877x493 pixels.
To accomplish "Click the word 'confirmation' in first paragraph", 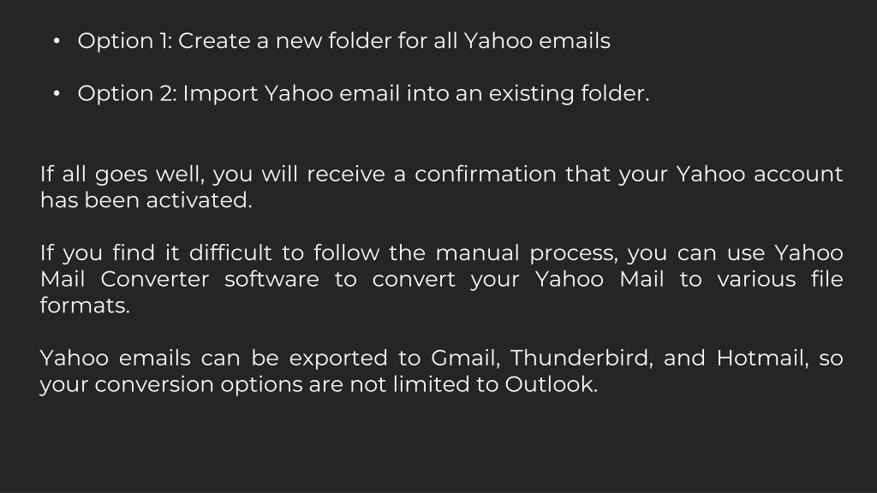I will pos(485,174).
